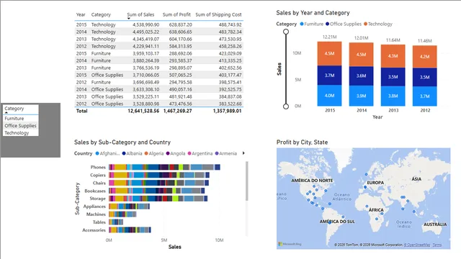The width and height of the screenshot is (461, 259).
Task: Click the 2012 Office Supplies table row
Action: tap(158, 104)
